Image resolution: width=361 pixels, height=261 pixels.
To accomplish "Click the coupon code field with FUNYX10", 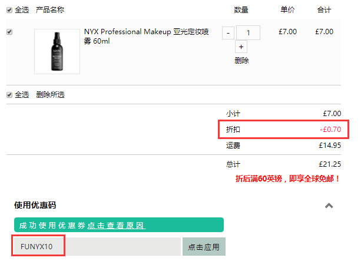I will (97, 246).
